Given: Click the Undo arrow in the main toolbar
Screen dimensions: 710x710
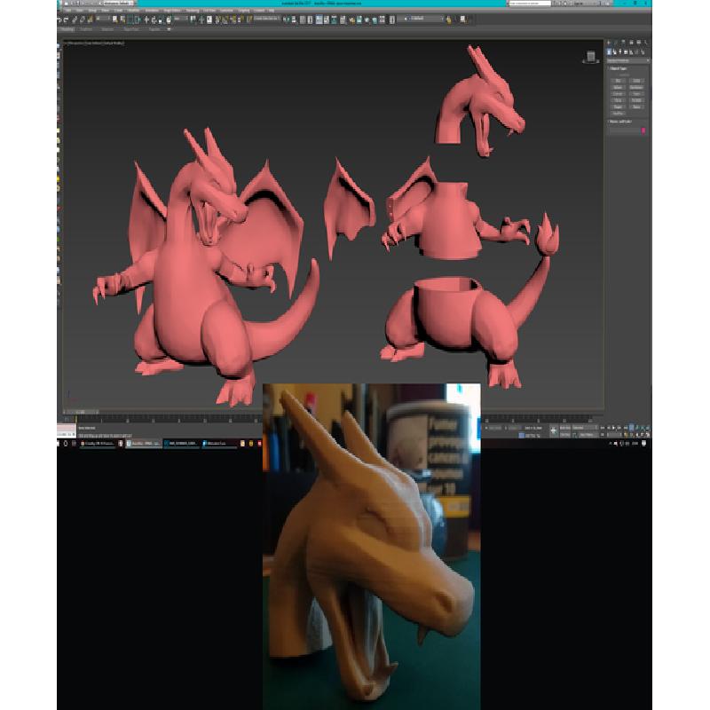Looking at the screenshot, I should pos(59,20).
